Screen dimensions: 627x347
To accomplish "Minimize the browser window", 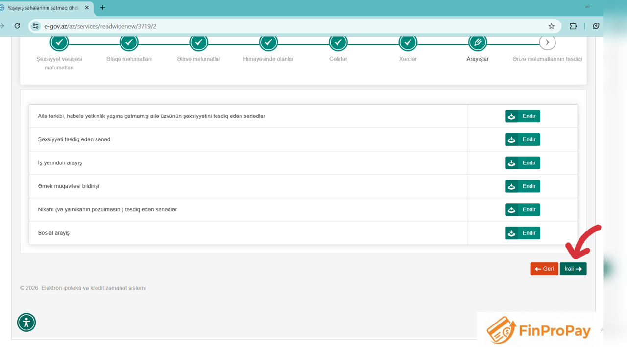I will 587,7.
